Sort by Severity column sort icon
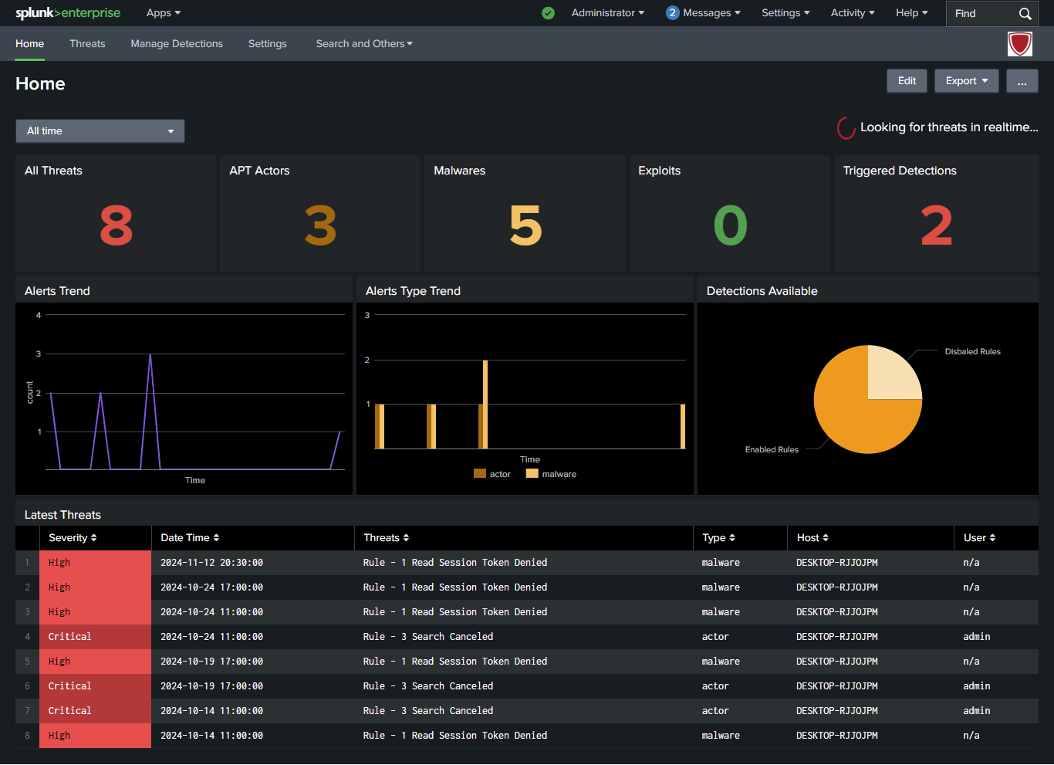Image resolution: width=1054 pixels, height=765 pixels. (94, 538)
